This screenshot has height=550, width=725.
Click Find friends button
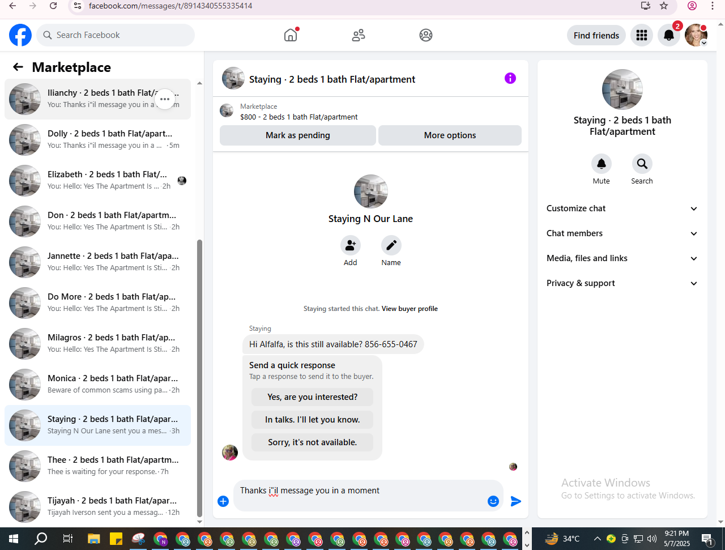click(x=596, y=35)
